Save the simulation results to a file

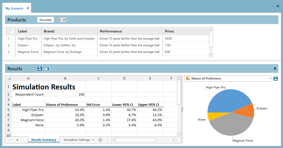(x=39, y=69)
